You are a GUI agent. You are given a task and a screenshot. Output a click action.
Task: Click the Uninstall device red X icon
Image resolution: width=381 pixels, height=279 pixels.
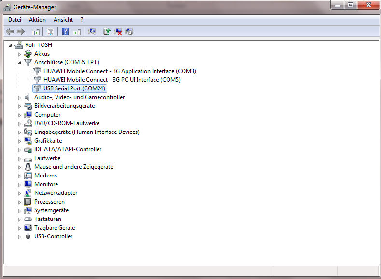(x=118, y=31)
